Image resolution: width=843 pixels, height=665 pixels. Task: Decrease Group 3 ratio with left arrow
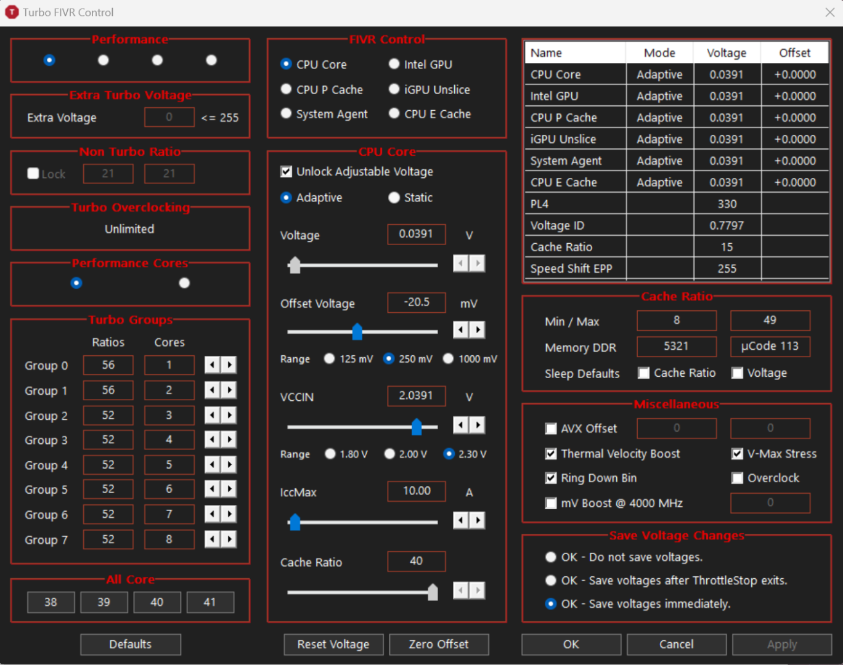[x=212, y=440]
